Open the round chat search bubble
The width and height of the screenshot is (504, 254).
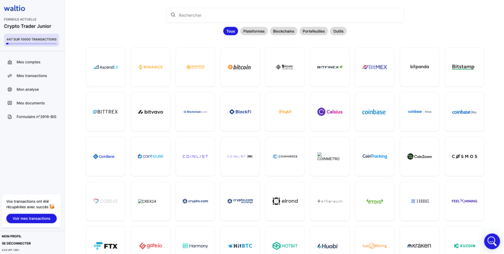[492, 241]
